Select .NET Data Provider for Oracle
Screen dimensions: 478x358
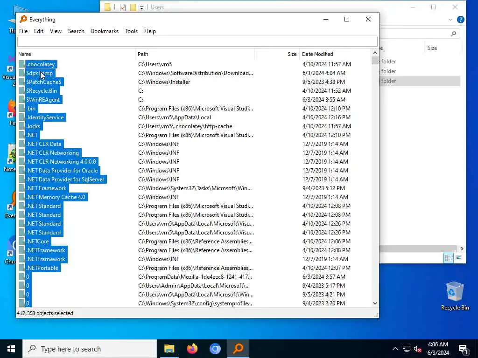point(62,171)
